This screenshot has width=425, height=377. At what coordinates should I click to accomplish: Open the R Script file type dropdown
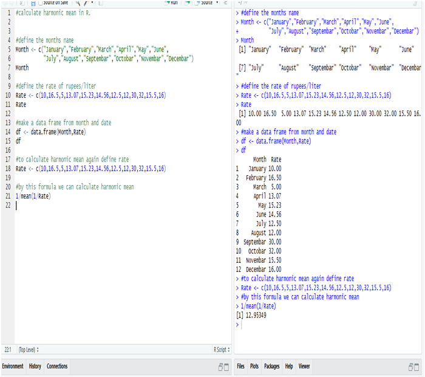coord(222,350)
